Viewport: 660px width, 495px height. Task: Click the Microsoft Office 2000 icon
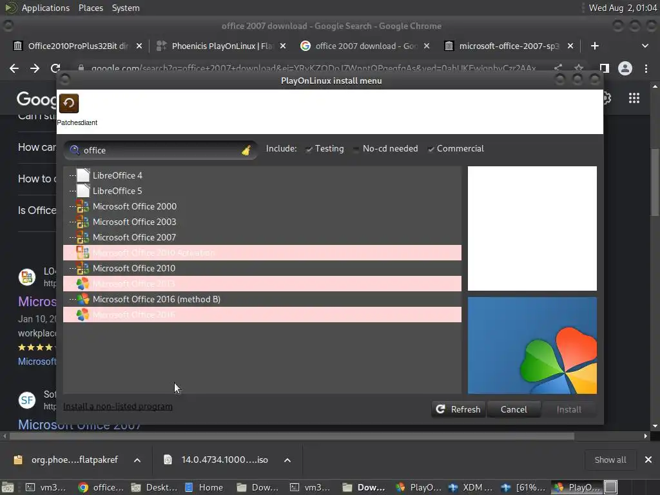tap(82, 206)
